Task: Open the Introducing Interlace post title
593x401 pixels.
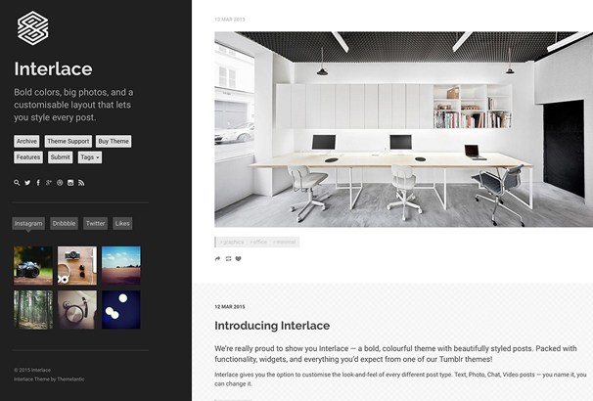Action: tap(272, 326)
